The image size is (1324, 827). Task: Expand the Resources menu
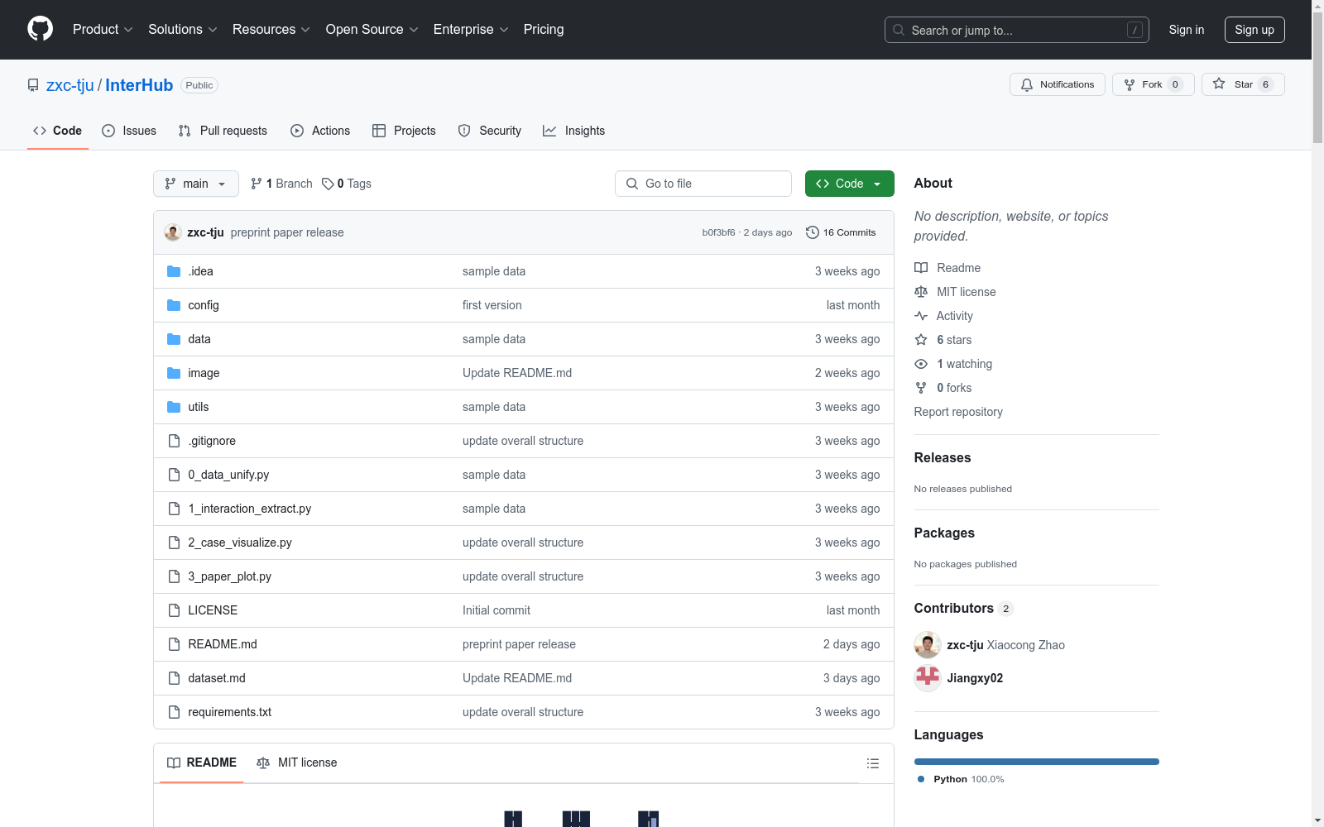[271, 29]
